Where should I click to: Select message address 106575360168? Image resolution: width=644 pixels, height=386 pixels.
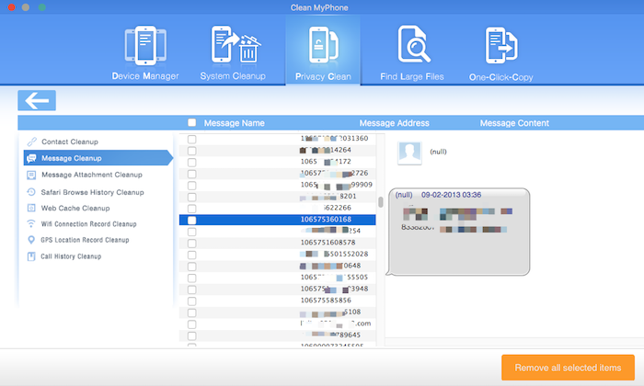(x=326, y=220)
